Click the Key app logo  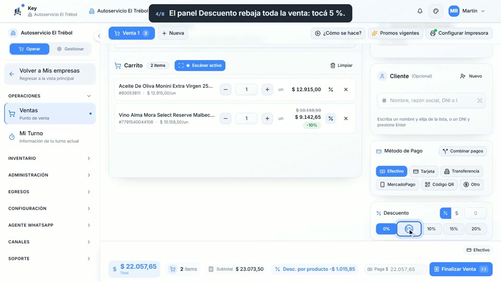coord(18,11)
